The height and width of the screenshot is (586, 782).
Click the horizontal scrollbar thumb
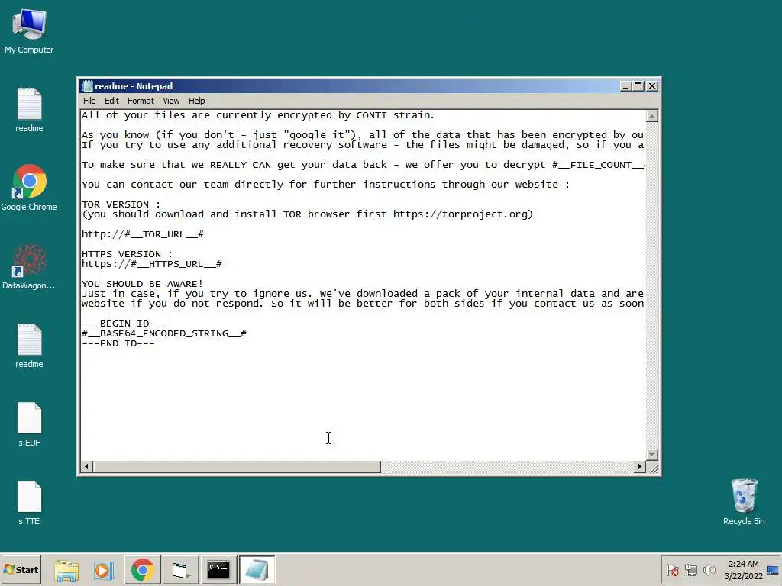click(237, 467)
